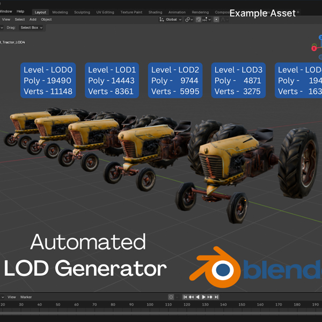
Task: Open the Help menu
Action: click(x=20, y=11)
